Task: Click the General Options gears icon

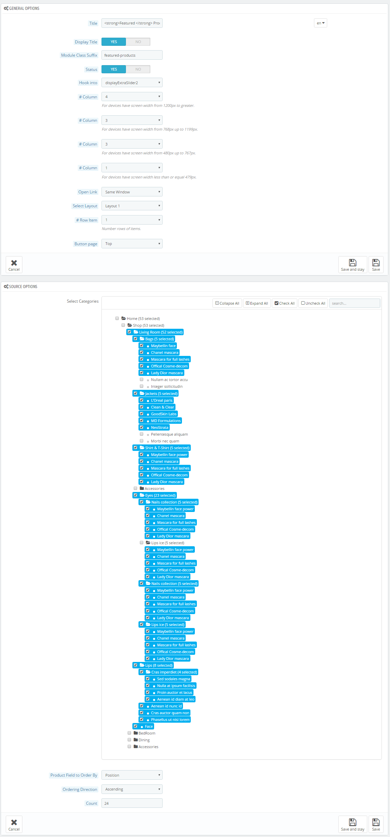Action: pos(6,8)
